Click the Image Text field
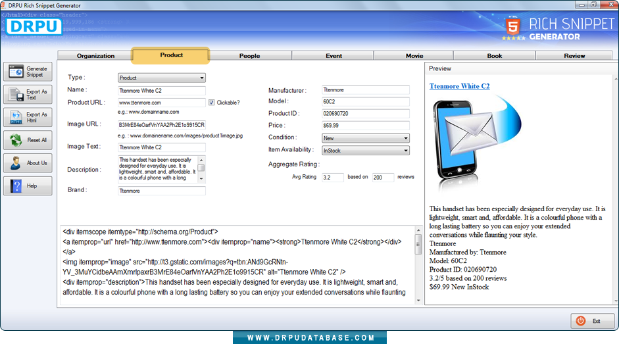 pyautogui.click(x=161, y=147)
